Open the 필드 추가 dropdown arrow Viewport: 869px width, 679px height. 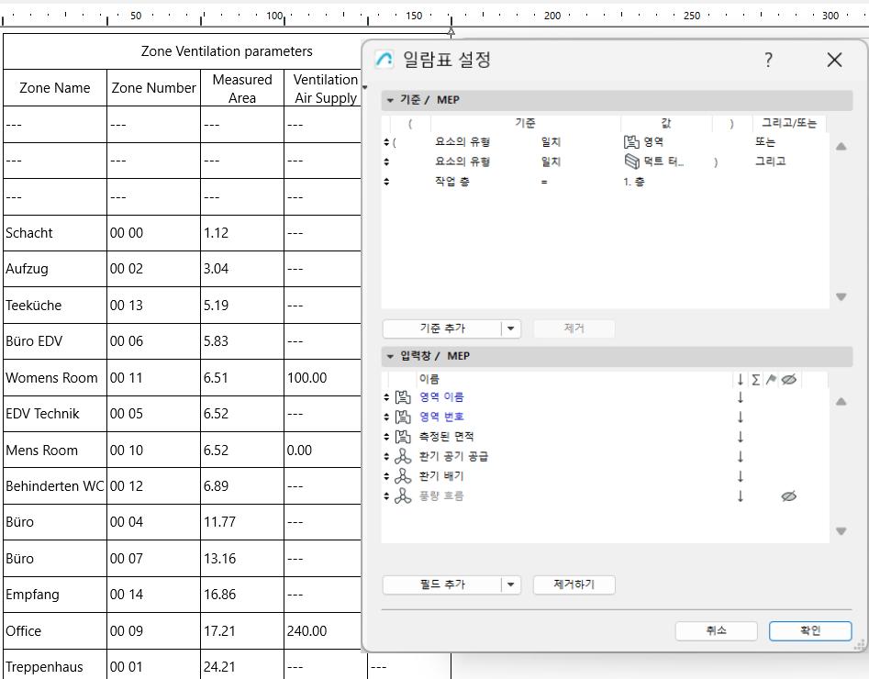(x=511, y=584)
